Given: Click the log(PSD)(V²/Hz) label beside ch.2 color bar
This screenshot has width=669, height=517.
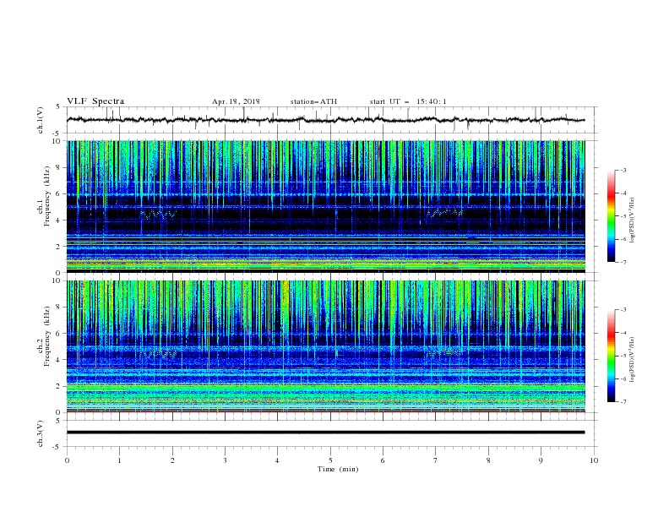Looking at the screenshot, I should (633, 360).
